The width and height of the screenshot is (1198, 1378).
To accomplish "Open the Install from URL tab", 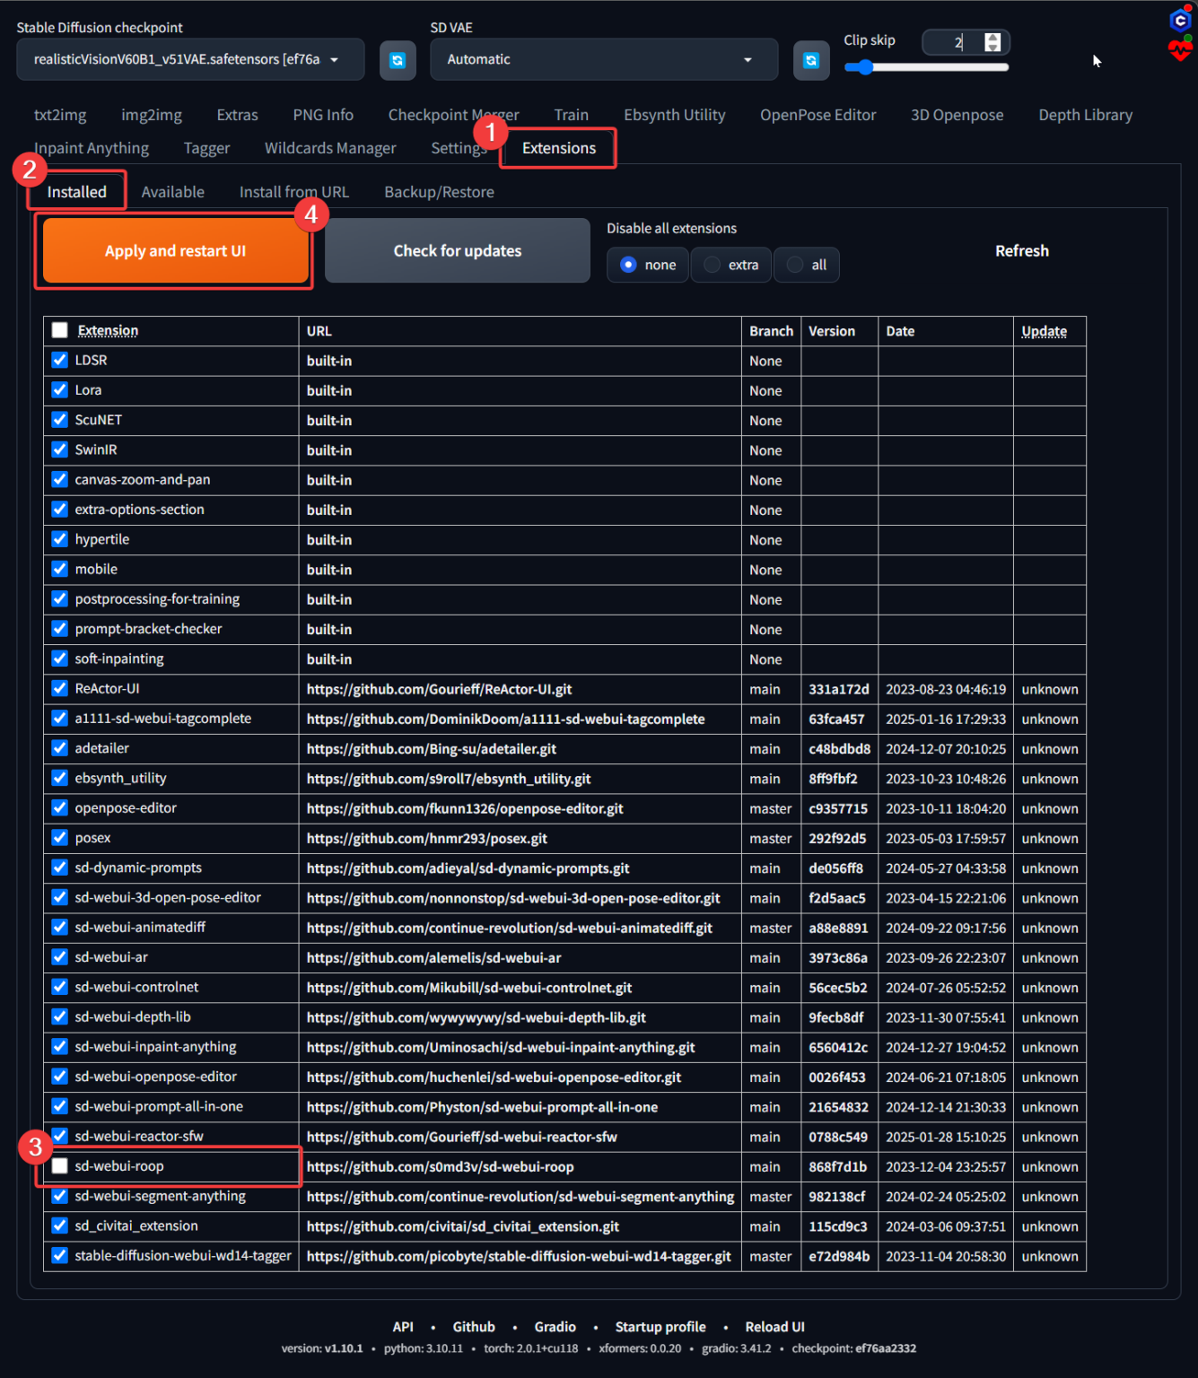I will [293, 192].
